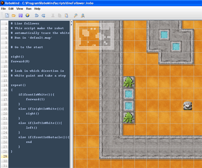Expand editor with right splitter arrow
The image size is (202, 168).
pyautogui.click(x=72, y=25)
